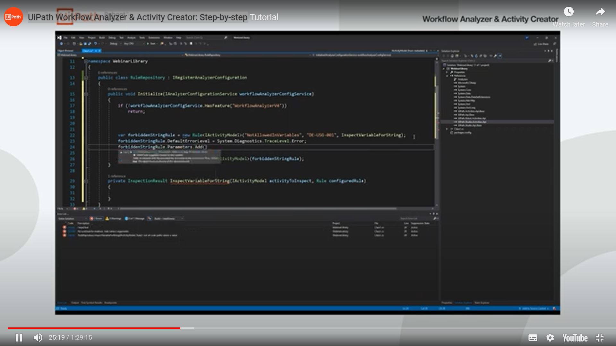Toggle the Messages filter in Error List
Viewport: 616px width, 346px height.
tap(134, 218)
